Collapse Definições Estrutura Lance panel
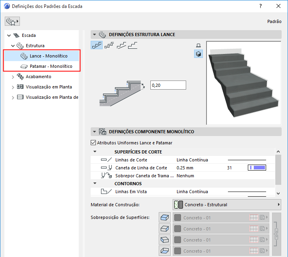 pyautogui.click(x=94, y=35)
